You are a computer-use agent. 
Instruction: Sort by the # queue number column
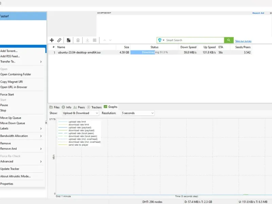click(54, 47)
